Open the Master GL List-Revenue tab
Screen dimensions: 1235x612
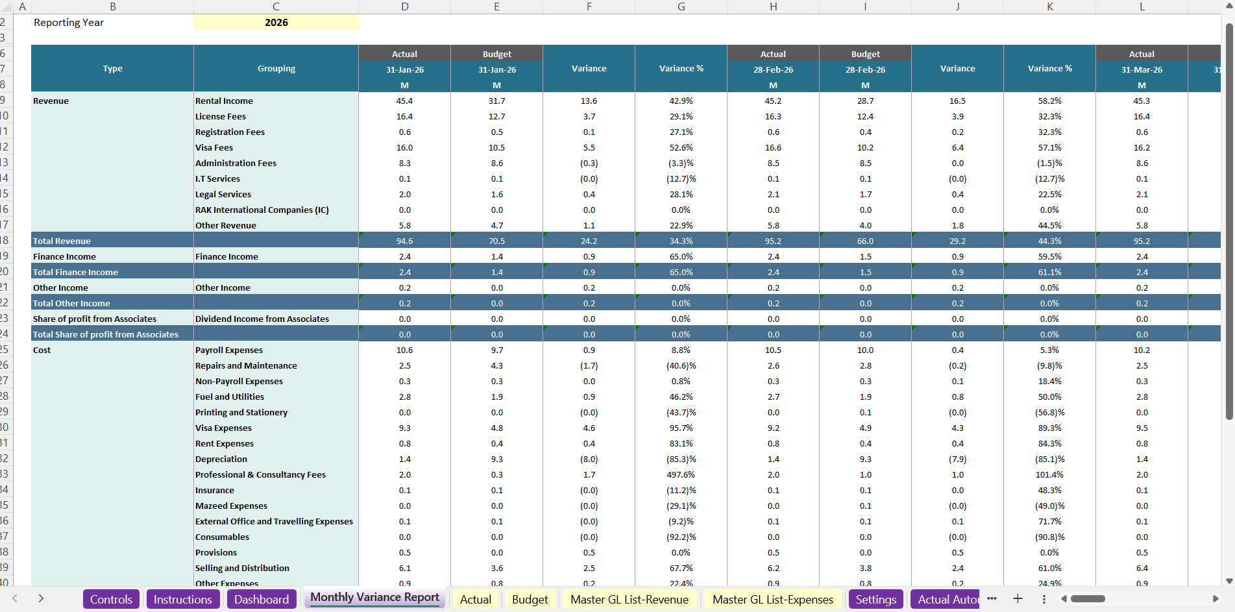pyautogui.click(x=629, y=599)
